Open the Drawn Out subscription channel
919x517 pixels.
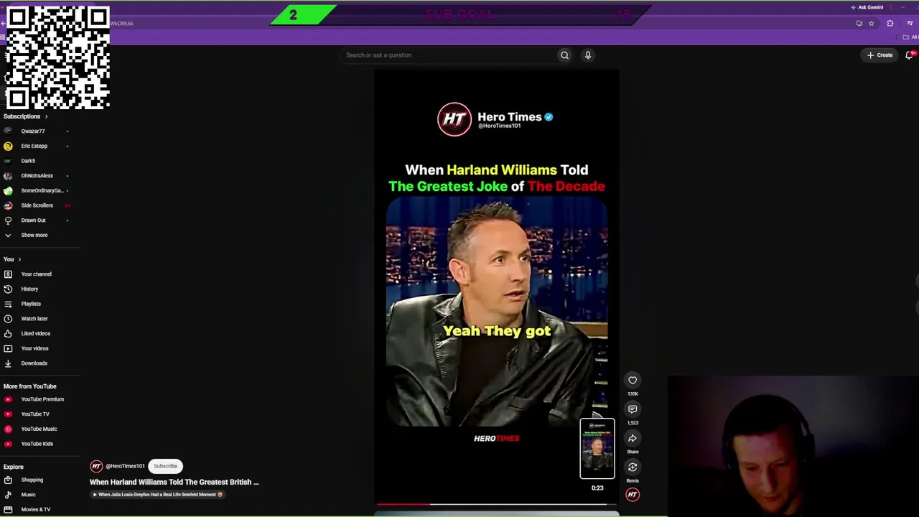(x=34, y=220)
